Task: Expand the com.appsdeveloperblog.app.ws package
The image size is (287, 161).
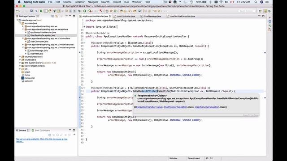Action: (x=23, y=26)
